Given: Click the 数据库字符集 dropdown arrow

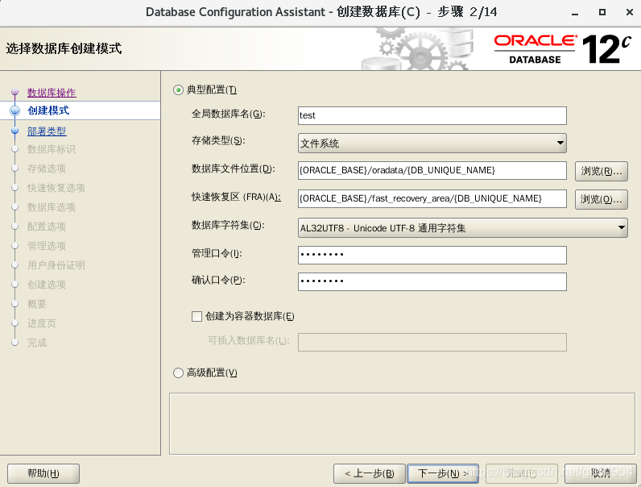Looking at the screenshot, I should pos(622,227).
